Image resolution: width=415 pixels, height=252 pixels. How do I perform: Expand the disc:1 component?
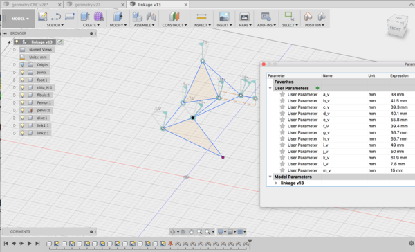[x=15, y=118]
